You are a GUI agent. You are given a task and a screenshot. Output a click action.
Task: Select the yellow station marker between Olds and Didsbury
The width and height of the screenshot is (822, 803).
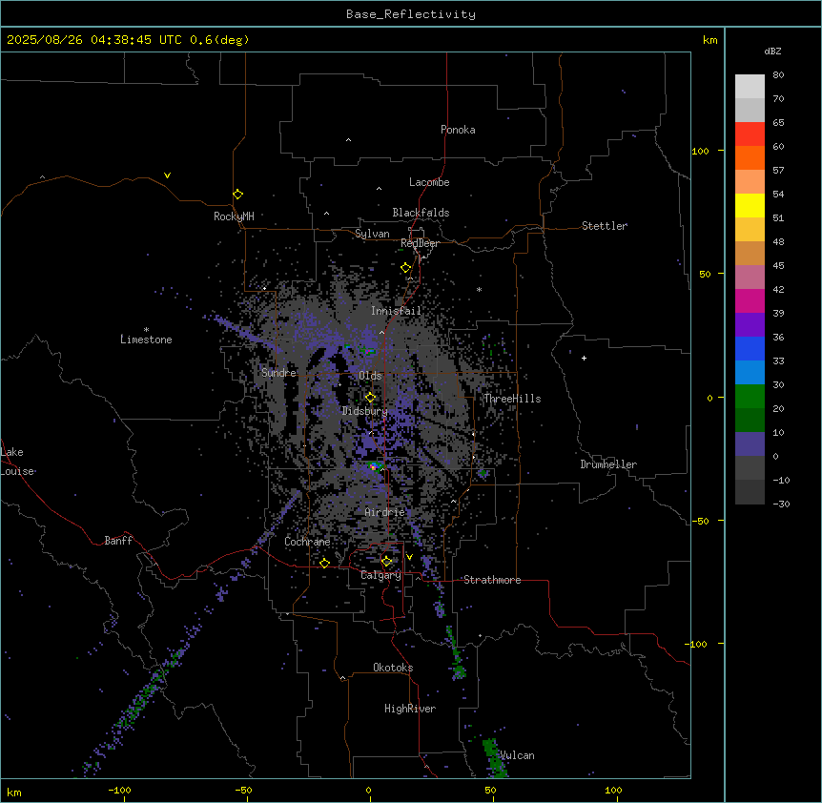370,398
